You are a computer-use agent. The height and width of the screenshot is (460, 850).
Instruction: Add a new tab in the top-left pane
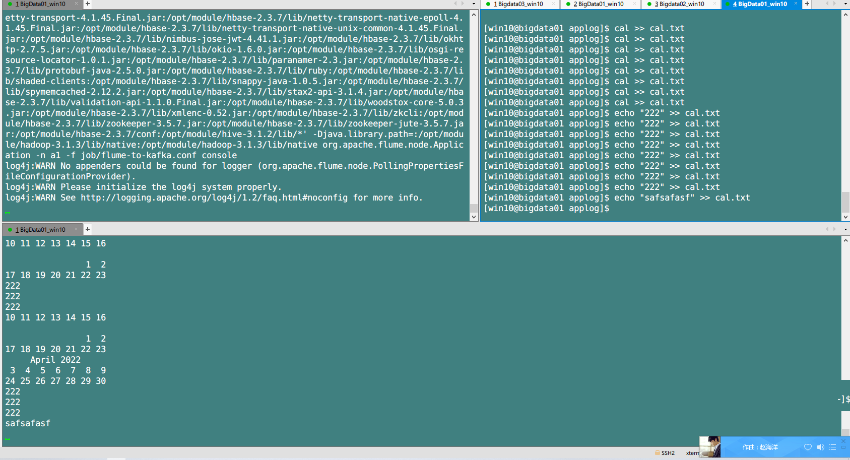[x=87, y=4]
